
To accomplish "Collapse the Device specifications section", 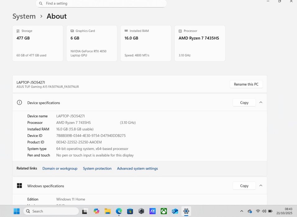I will 261,102.
